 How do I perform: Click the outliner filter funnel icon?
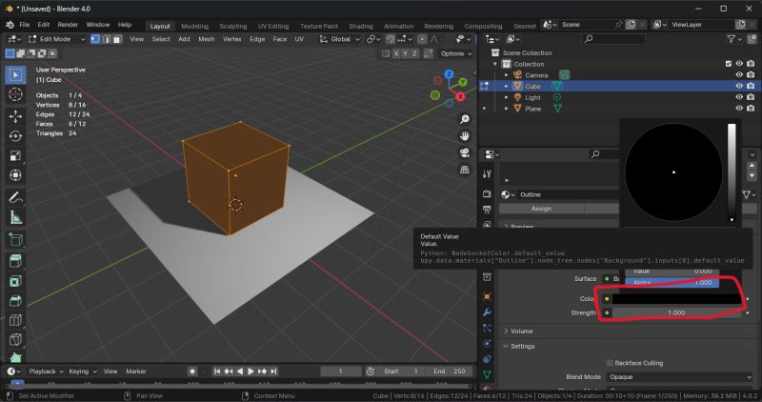click(731, 39)
